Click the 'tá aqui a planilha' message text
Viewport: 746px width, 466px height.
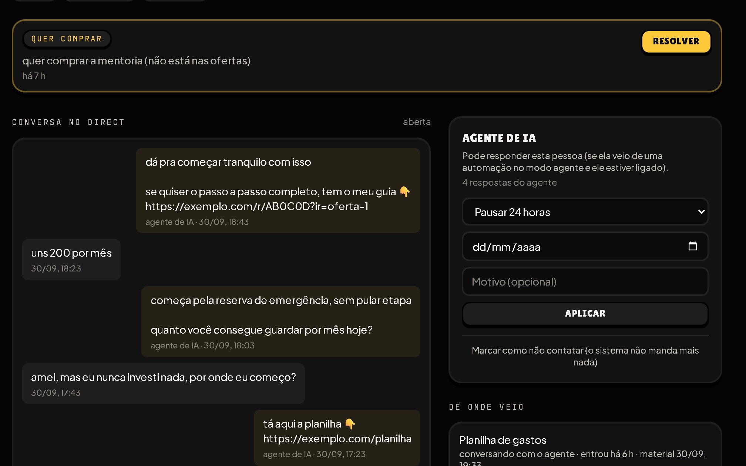point(309,424)
